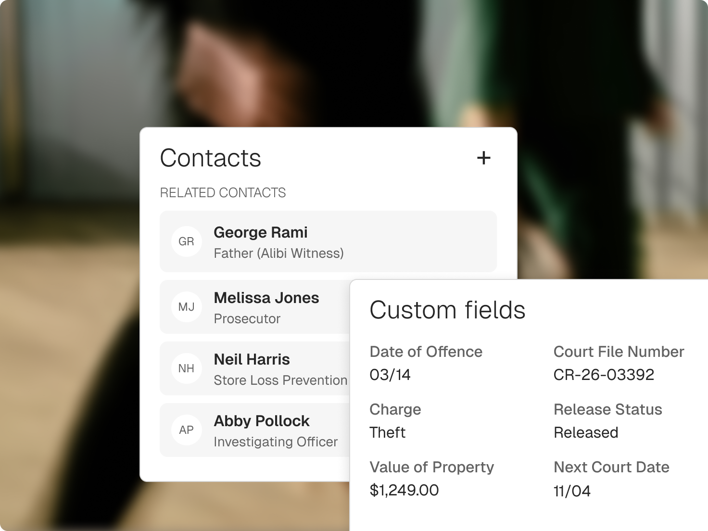Open Abby Pollock contact name
Viewport: 708px width, 531px height.
262,421
